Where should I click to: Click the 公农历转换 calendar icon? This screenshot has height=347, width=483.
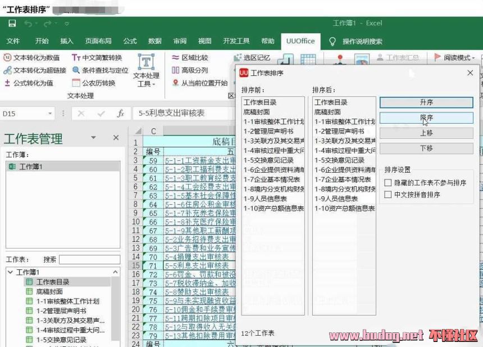click(76, 83)
